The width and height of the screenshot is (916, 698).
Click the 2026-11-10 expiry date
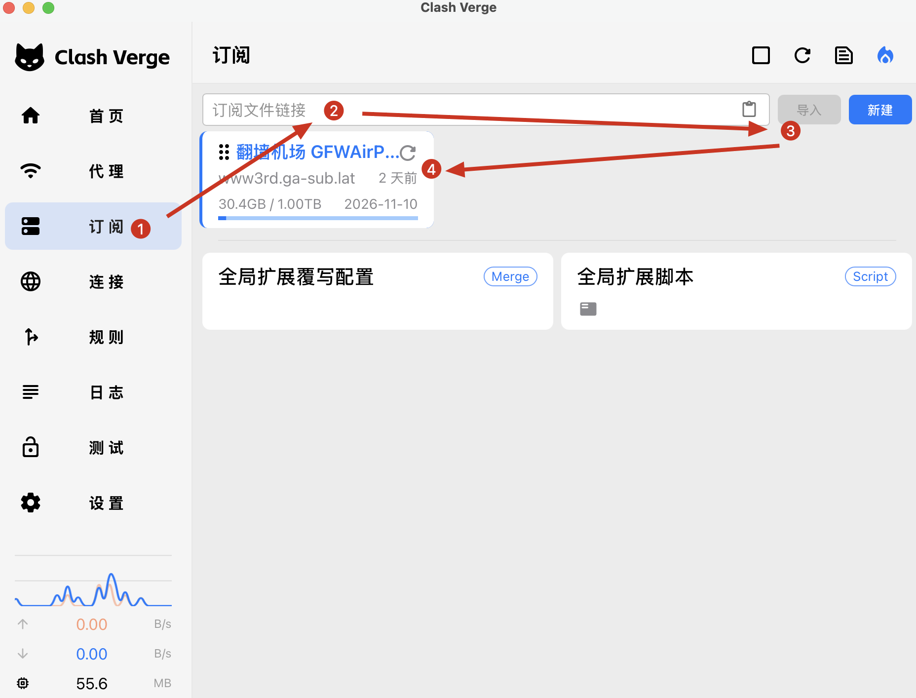pyautogui.click(x=381, y=204)
